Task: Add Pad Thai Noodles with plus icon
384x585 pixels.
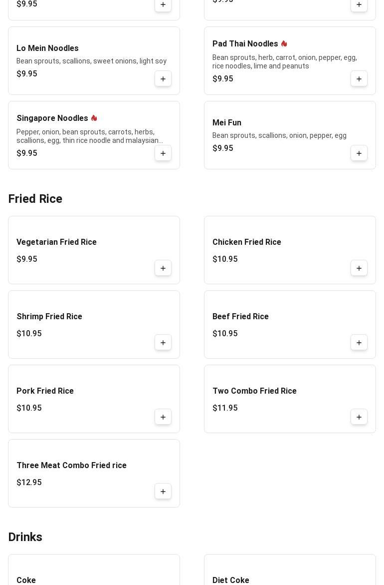Action: point(359,79)
